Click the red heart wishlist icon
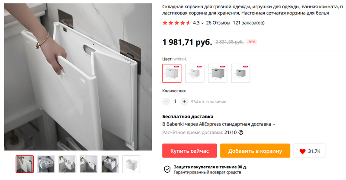This screenshot has height=180, width=346. point(302,151)
